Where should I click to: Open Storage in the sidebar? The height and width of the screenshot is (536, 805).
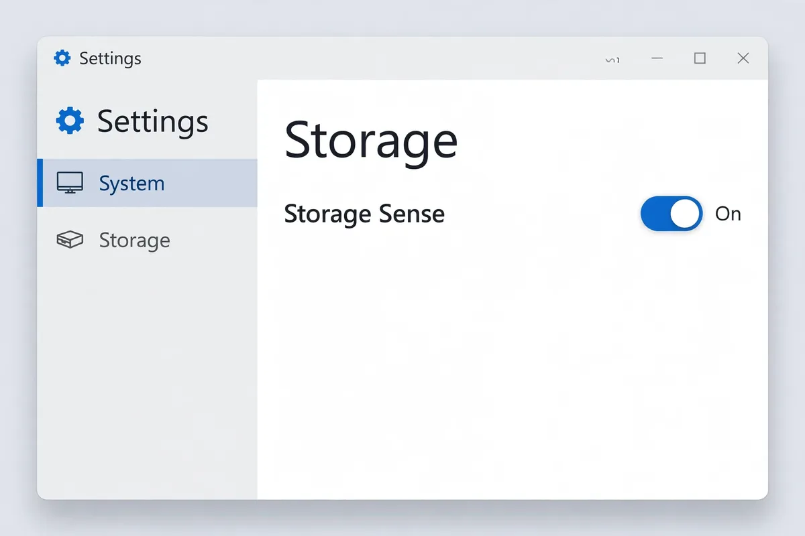pos(147,240)
